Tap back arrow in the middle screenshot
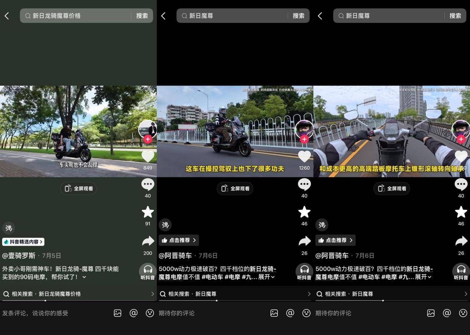 163,16
